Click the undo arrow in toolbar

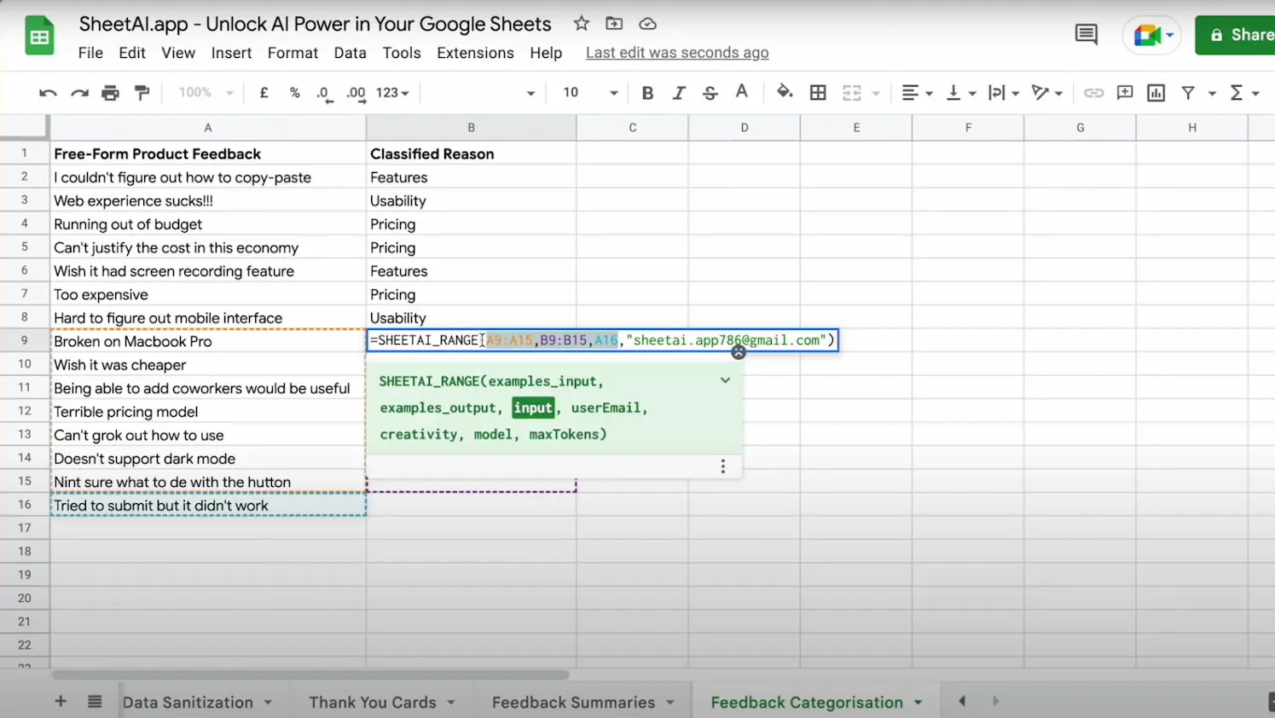pos(48,93)
